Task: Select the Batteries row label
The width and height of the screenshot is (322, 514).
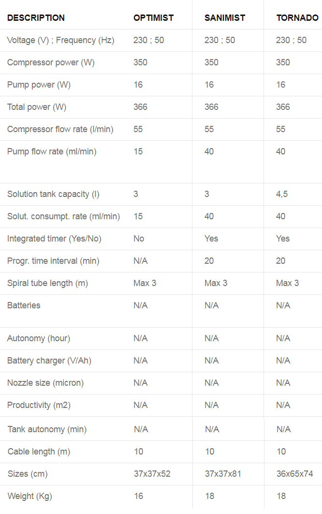Action: 24,305
